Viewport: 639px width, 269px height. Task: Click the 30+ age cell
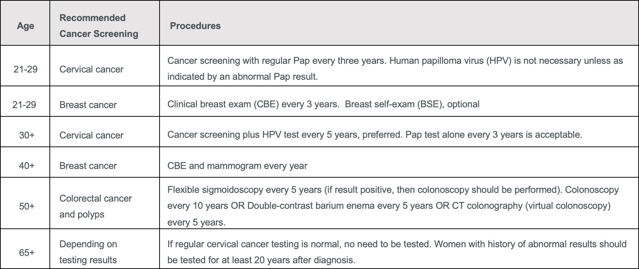click(x=27, y=135)
